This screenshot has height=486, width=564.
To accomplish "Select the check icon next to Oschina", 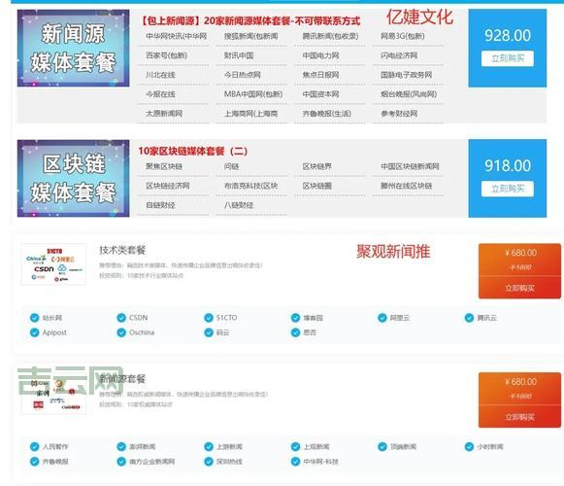I will pyautogui.click(x=121, y=332).
